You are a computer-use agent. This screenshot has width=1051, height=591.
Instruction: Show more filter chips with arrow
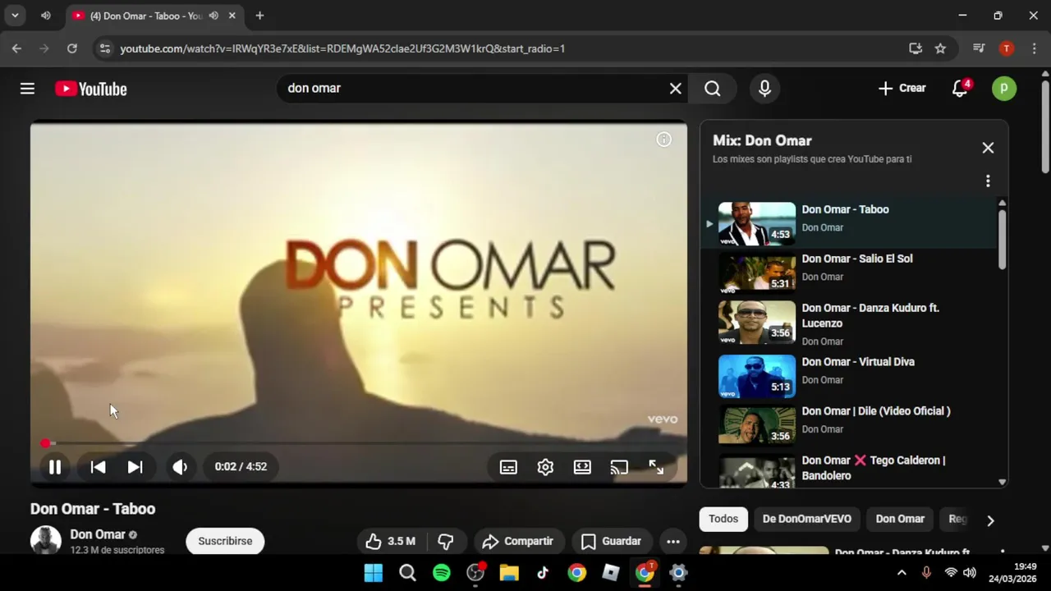(990, 520)
